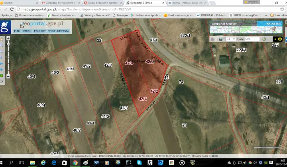The image size is (287, 167).
Task: Open the 'Onet - informacje' bookmark
Action: (x=178, y=15)
